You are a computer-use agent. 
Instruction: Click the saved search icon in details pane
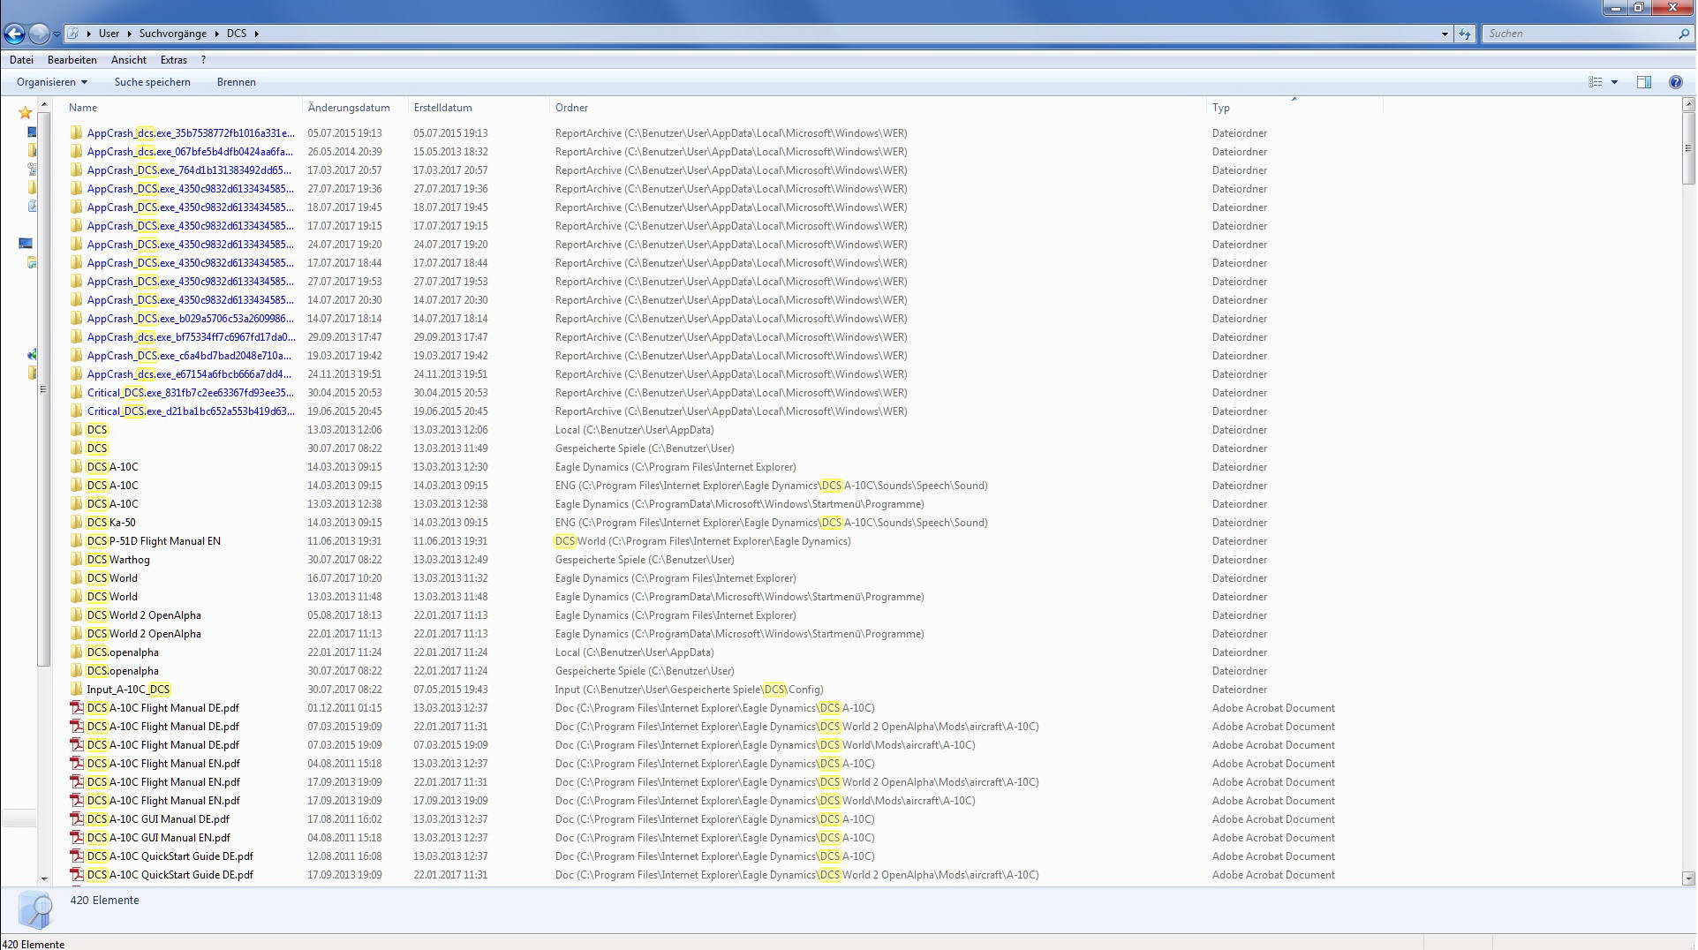pos(35,910)
